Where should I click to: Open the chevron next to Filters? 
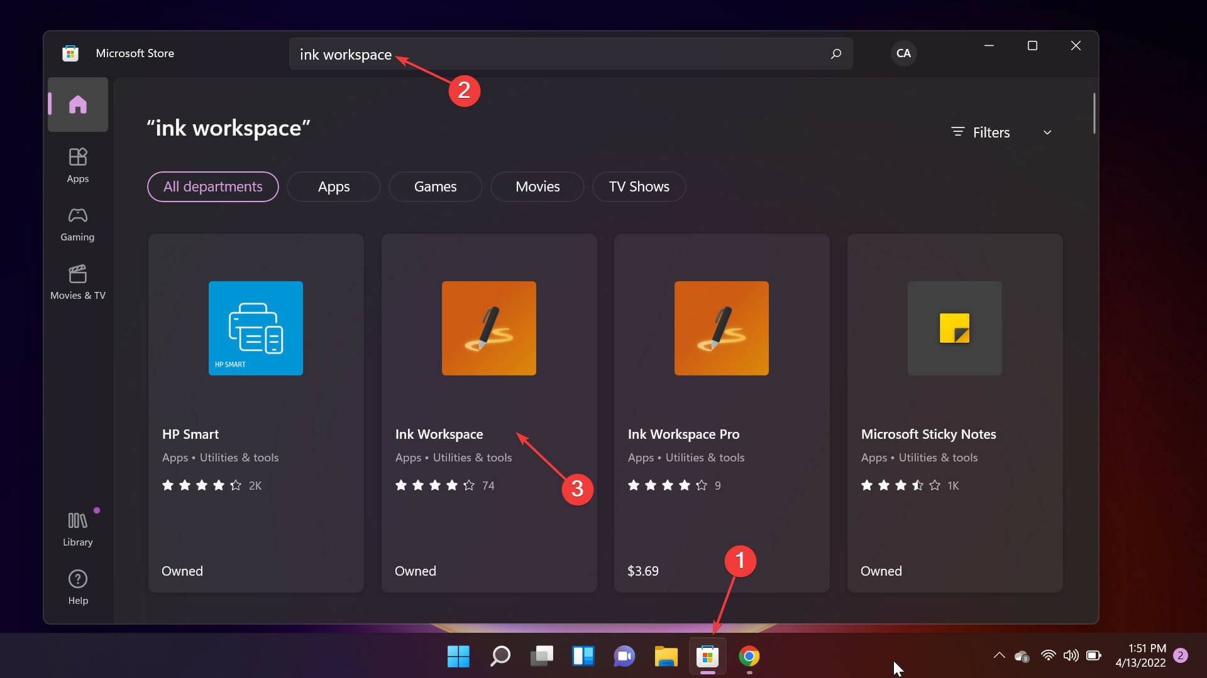(1047, 132)
